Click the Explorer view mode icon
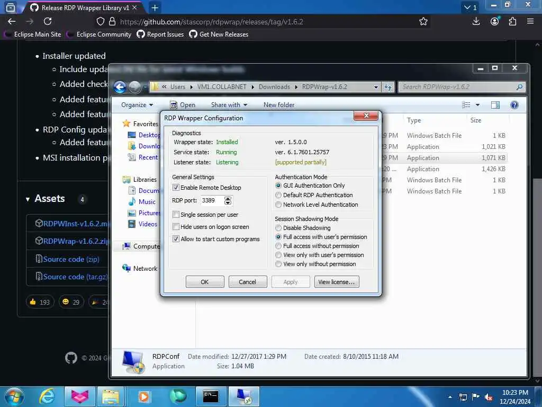This screenshot has width=542, height=407. click(x=466, y=105)
